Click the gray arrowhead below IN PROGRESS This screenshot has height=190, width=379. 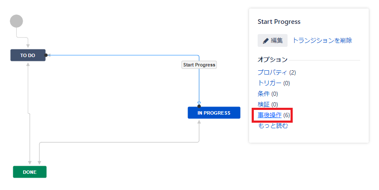(x=199, y=122)
